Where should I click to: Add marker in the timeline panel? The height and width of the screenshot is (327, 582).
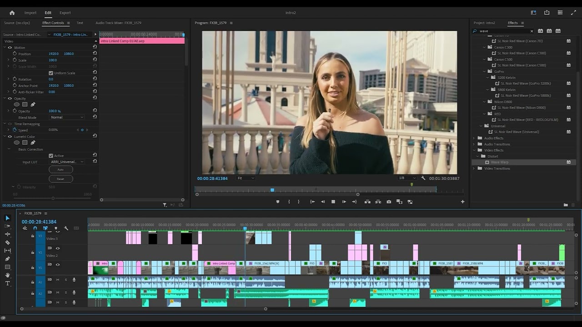pos(56,228)
